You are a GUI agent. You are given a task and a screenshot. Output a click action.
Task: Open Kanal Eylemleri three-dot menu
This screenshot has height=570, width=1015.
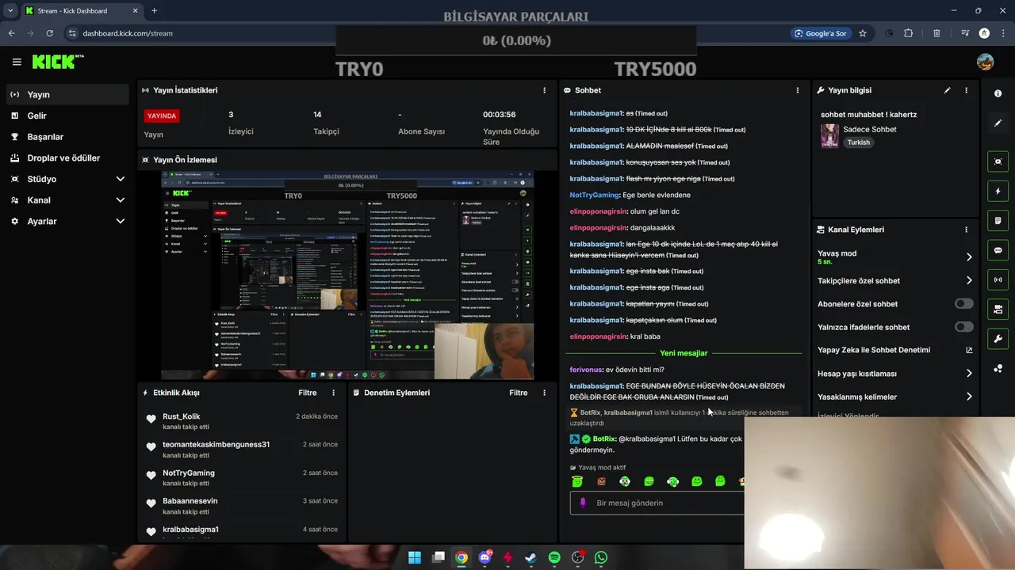point(966,230)
